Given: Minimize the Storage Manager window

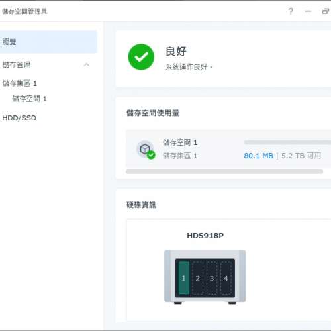Looking at the screenshot, I should coord(308,11).
